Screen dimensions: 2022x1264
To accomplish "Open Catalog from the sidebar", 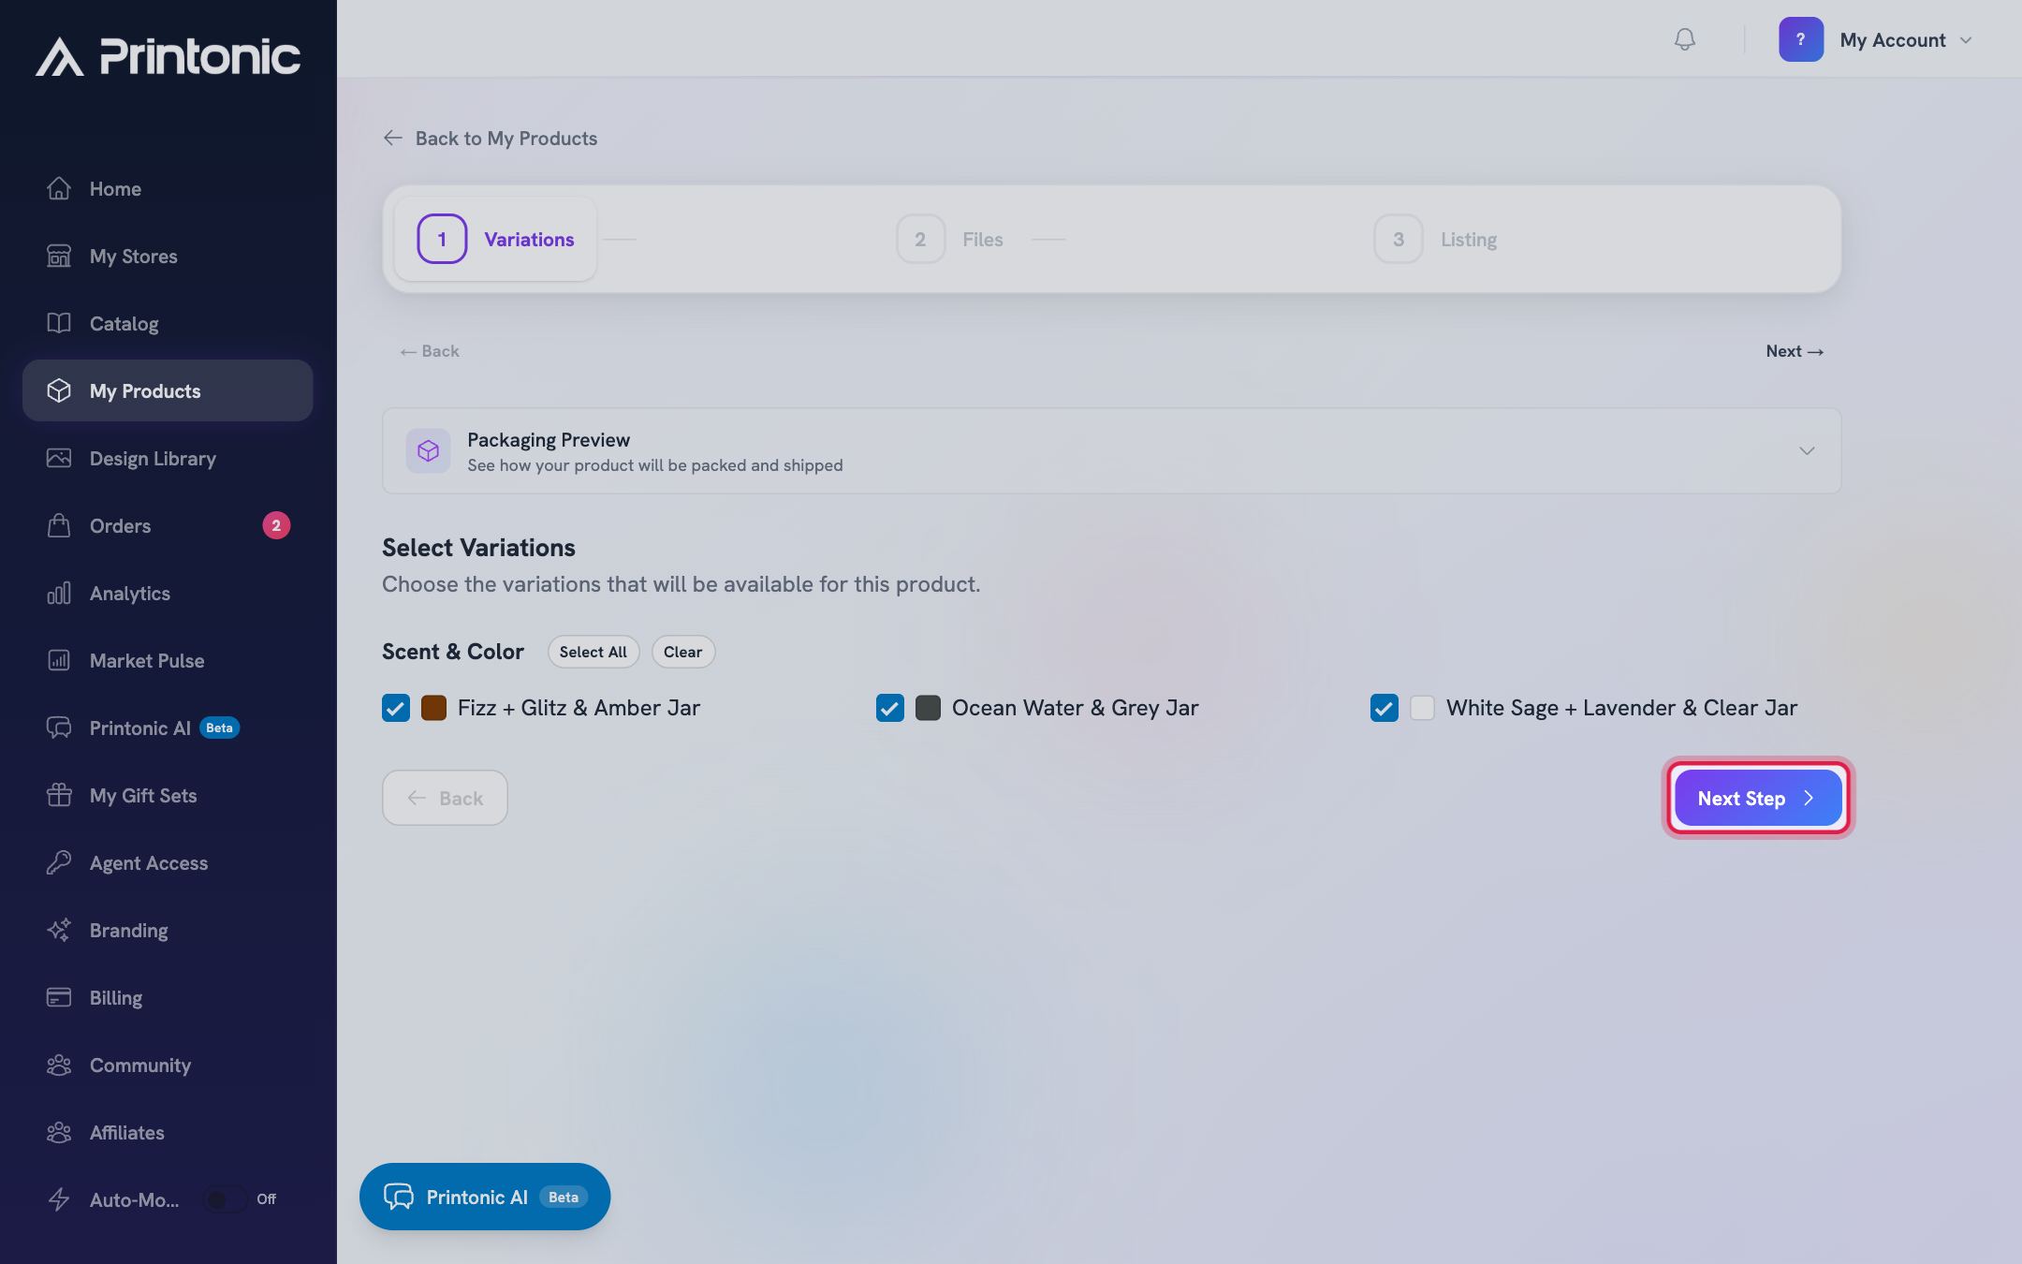I will point(168,323).
